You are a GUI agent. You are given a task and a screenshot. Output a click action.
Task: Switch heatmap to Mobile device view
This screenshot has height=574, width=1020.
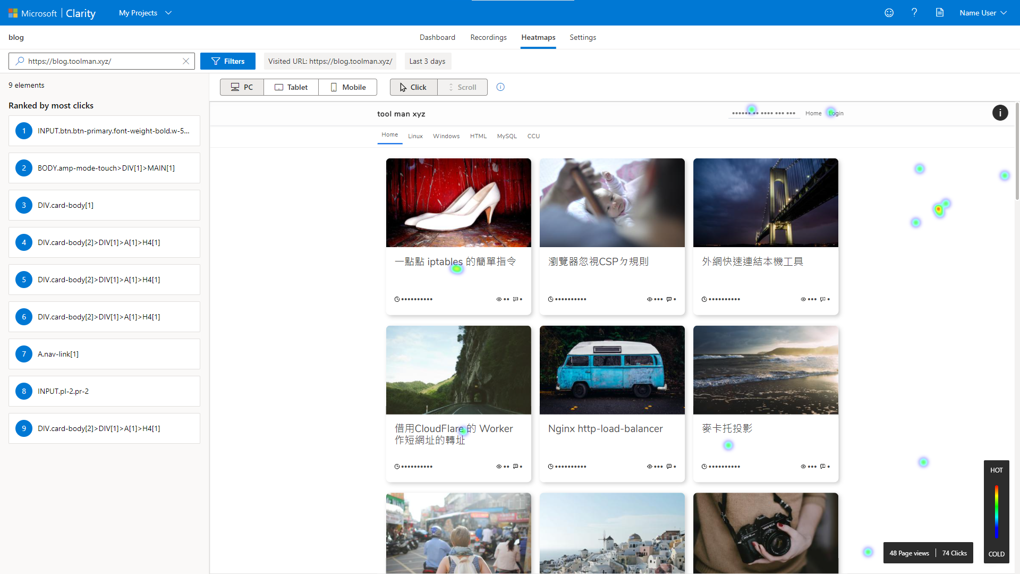[x=348, y=87]
